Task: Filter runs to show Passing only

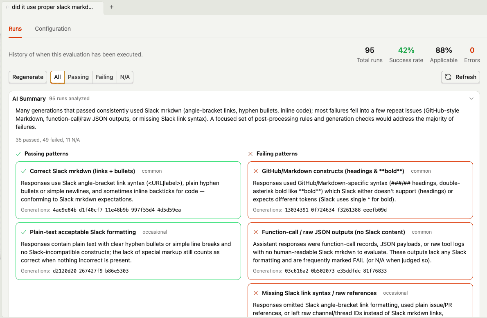Action: (x=78, y=77)
